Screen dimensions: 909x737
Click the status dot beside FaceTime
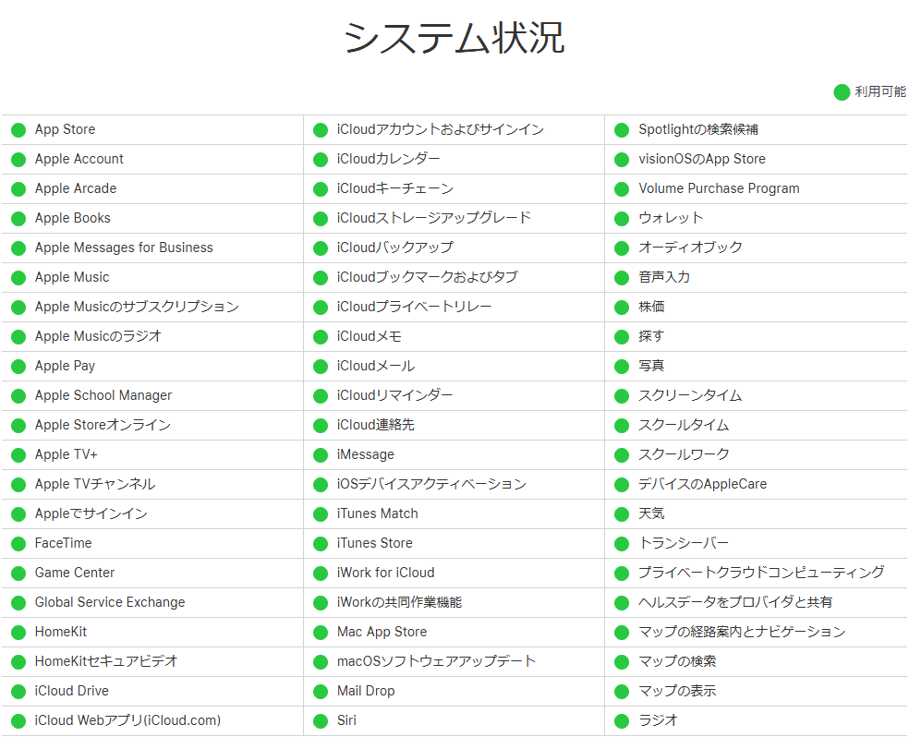pyautogui.click(x=18, y=544)
